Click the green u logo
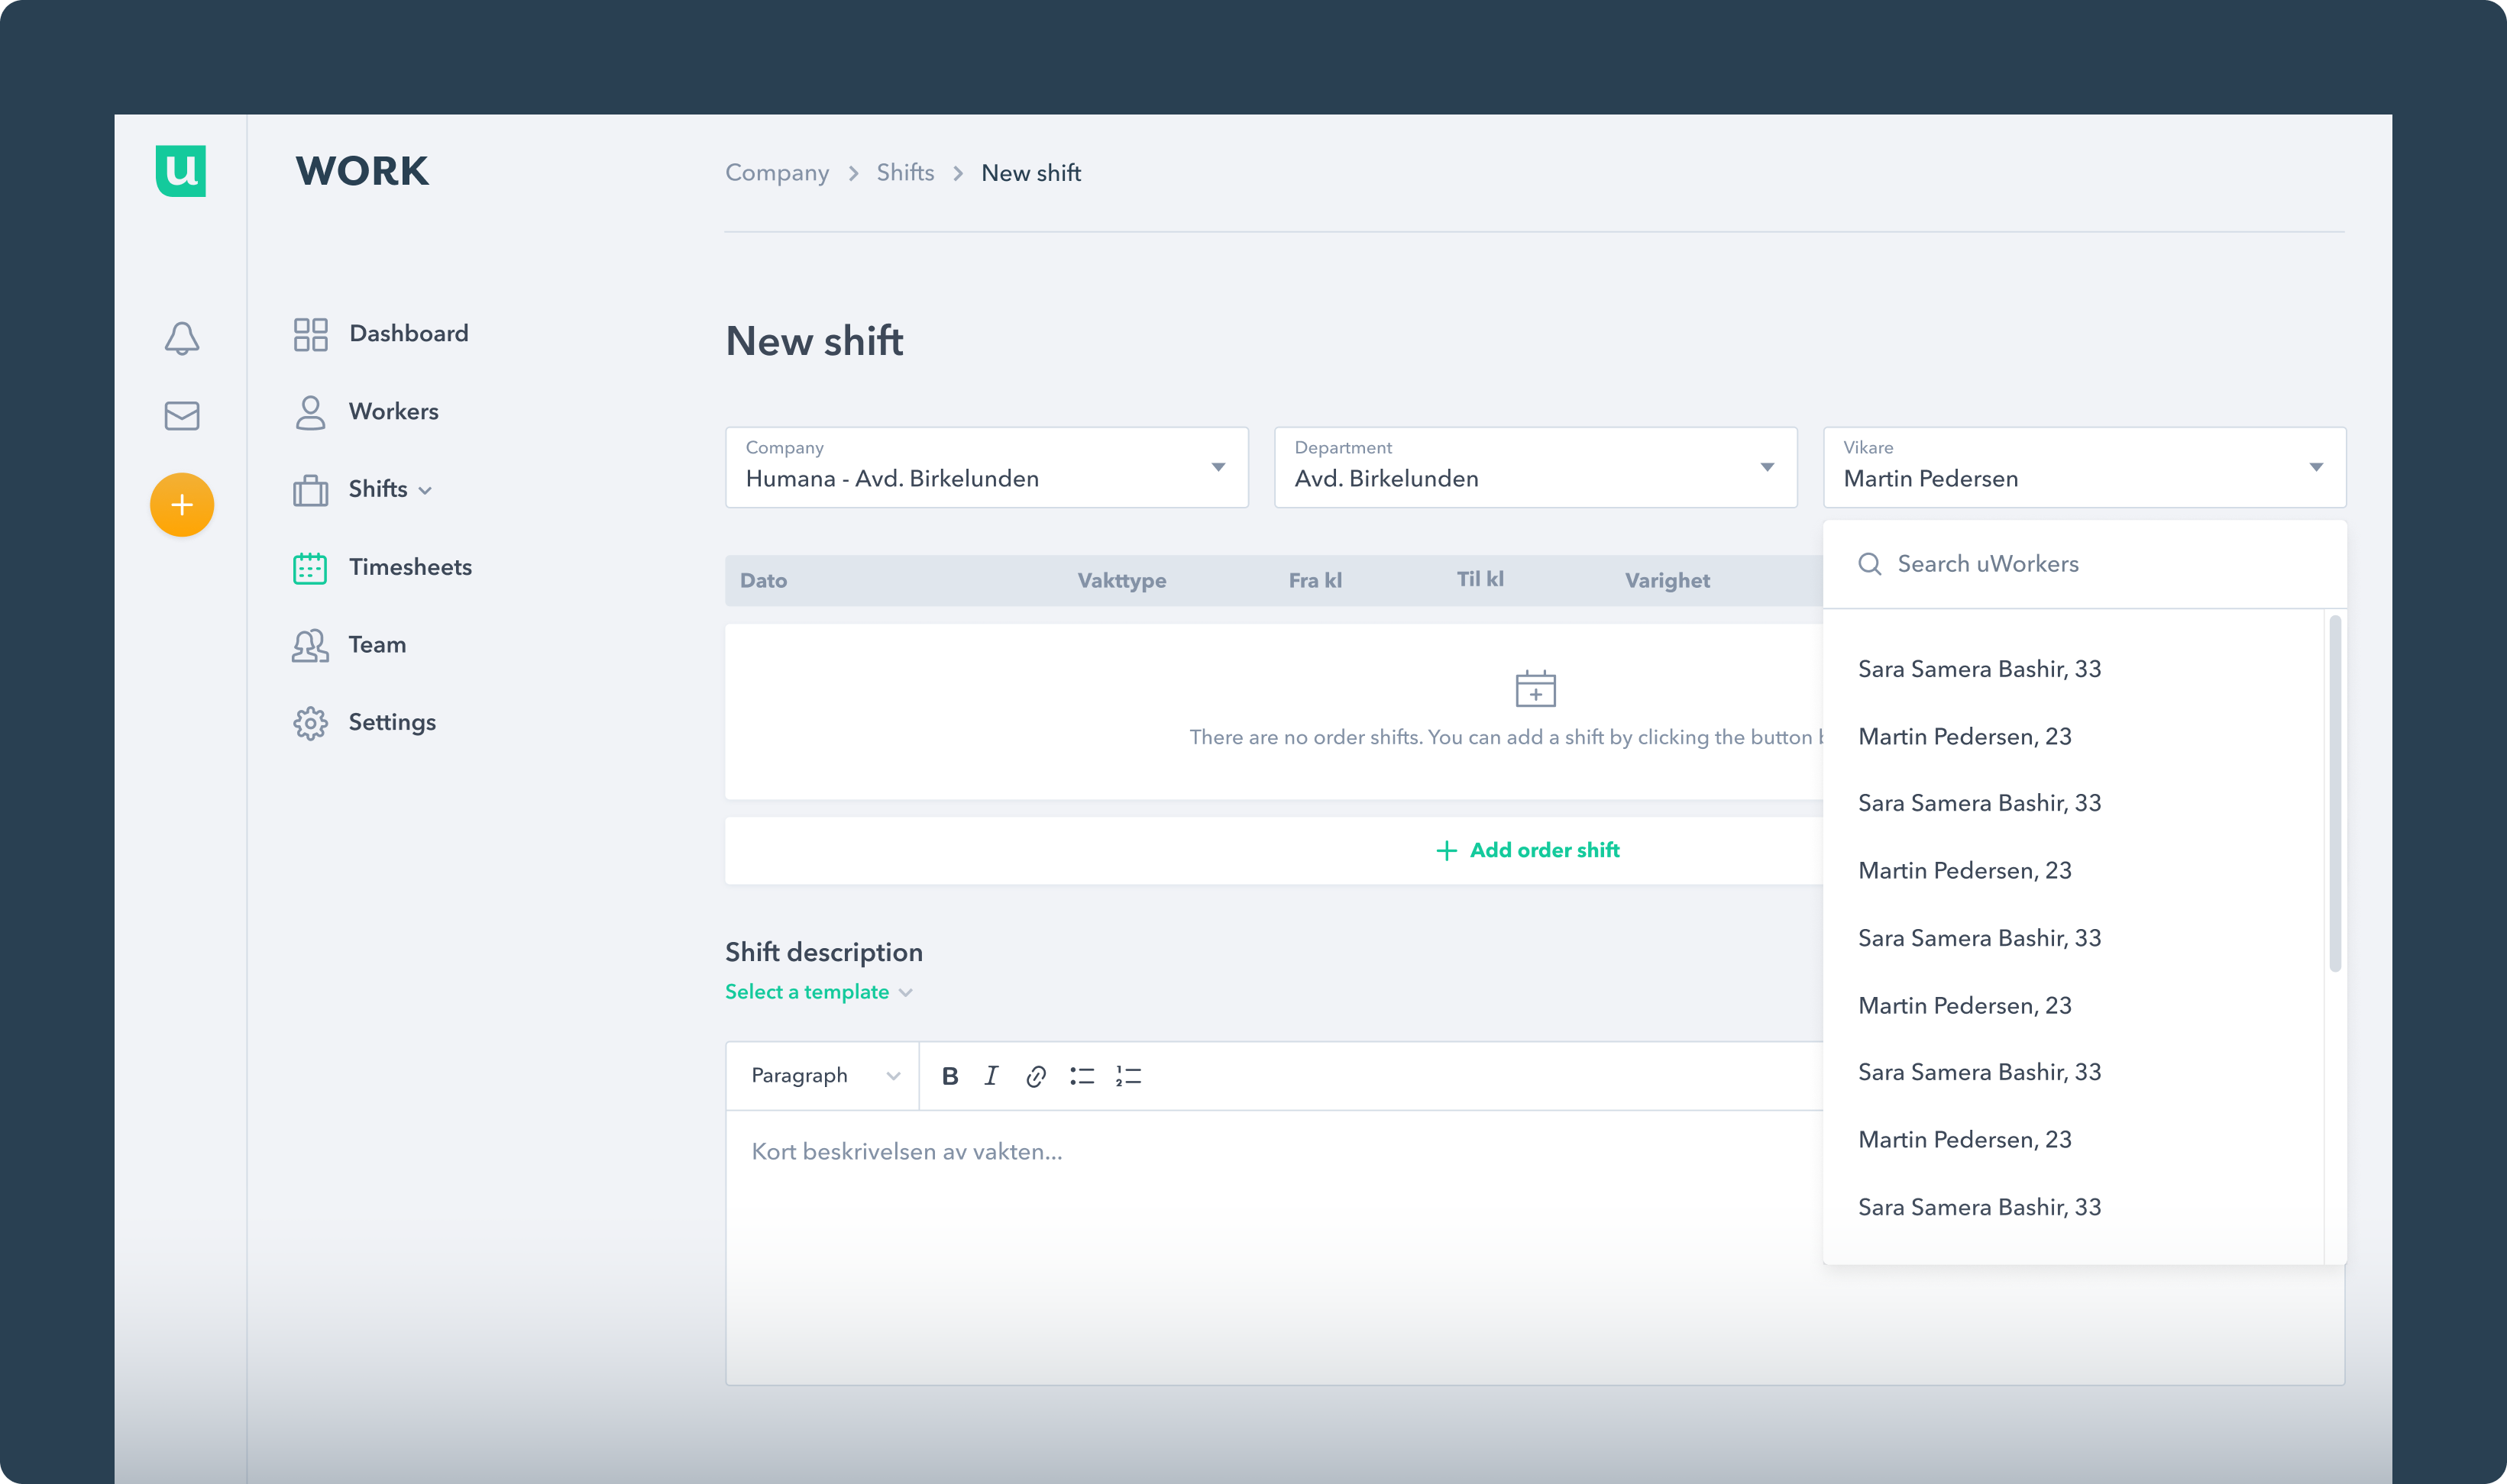The height and width of the screenshot is (1484, 2507). tap(180, 171)
